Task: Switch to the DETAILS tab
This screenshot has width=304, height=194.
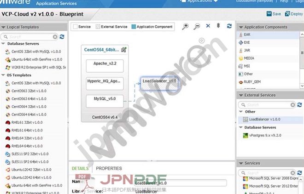Action: 80,168
